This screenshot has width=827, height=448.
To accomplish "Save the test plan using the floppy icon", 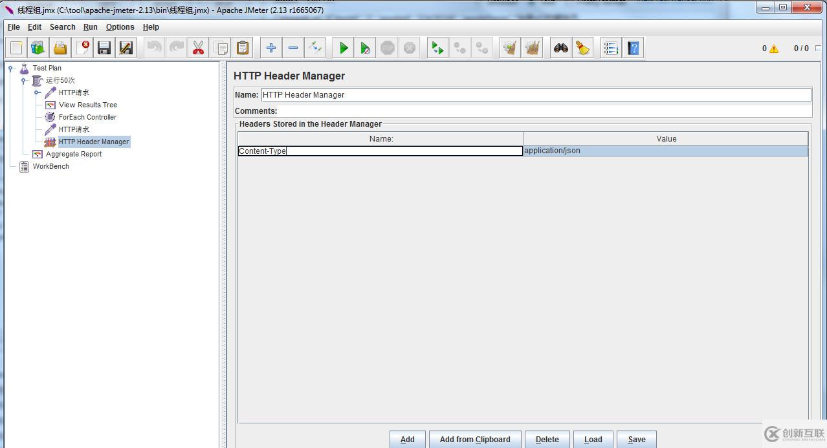I will [x=104, y=48].
